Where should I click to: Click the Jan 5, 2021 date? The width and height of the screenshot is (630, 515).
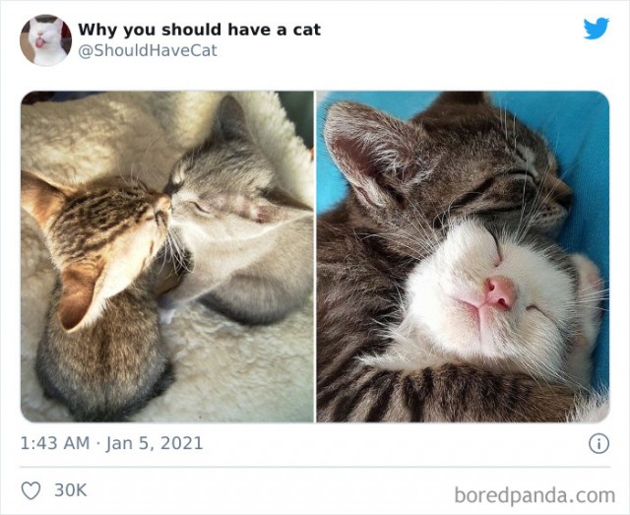(155, 443)
